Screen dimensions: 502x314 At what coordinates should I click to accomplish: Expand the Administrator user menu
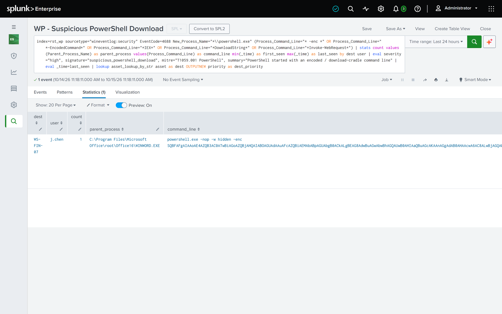[x=457, y=8]
